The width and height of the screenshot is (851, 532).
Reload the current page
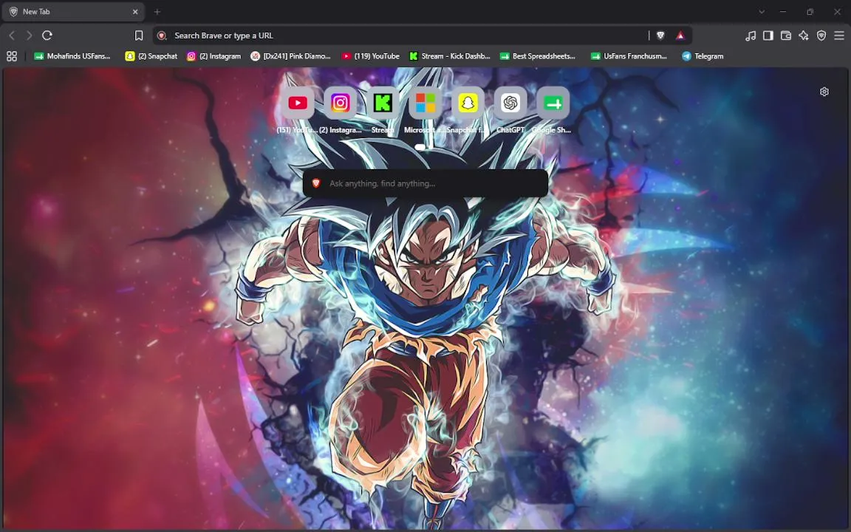(47, 35)
